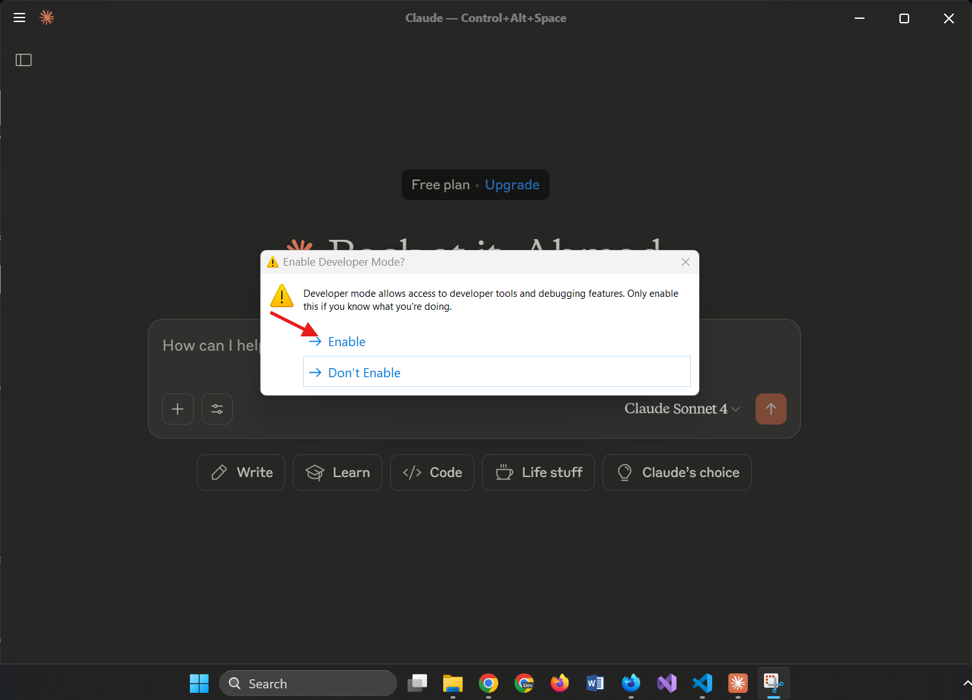Select the Code suggestion chip
The image size is (972, 700).
(x=432, y=472)
